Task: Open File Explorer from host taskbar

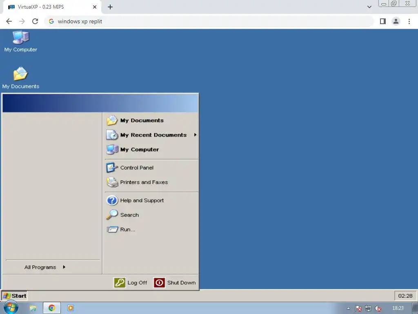Action: pos(33,308)
